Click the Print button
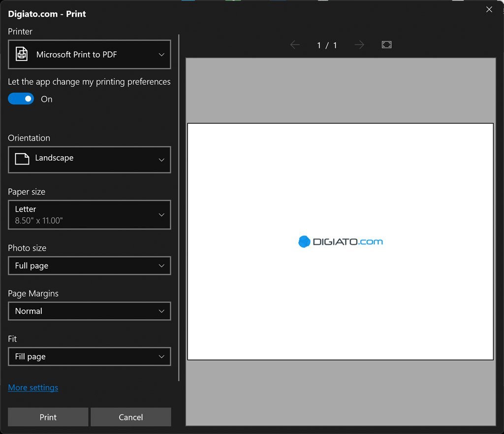 (x=48, y=417)
